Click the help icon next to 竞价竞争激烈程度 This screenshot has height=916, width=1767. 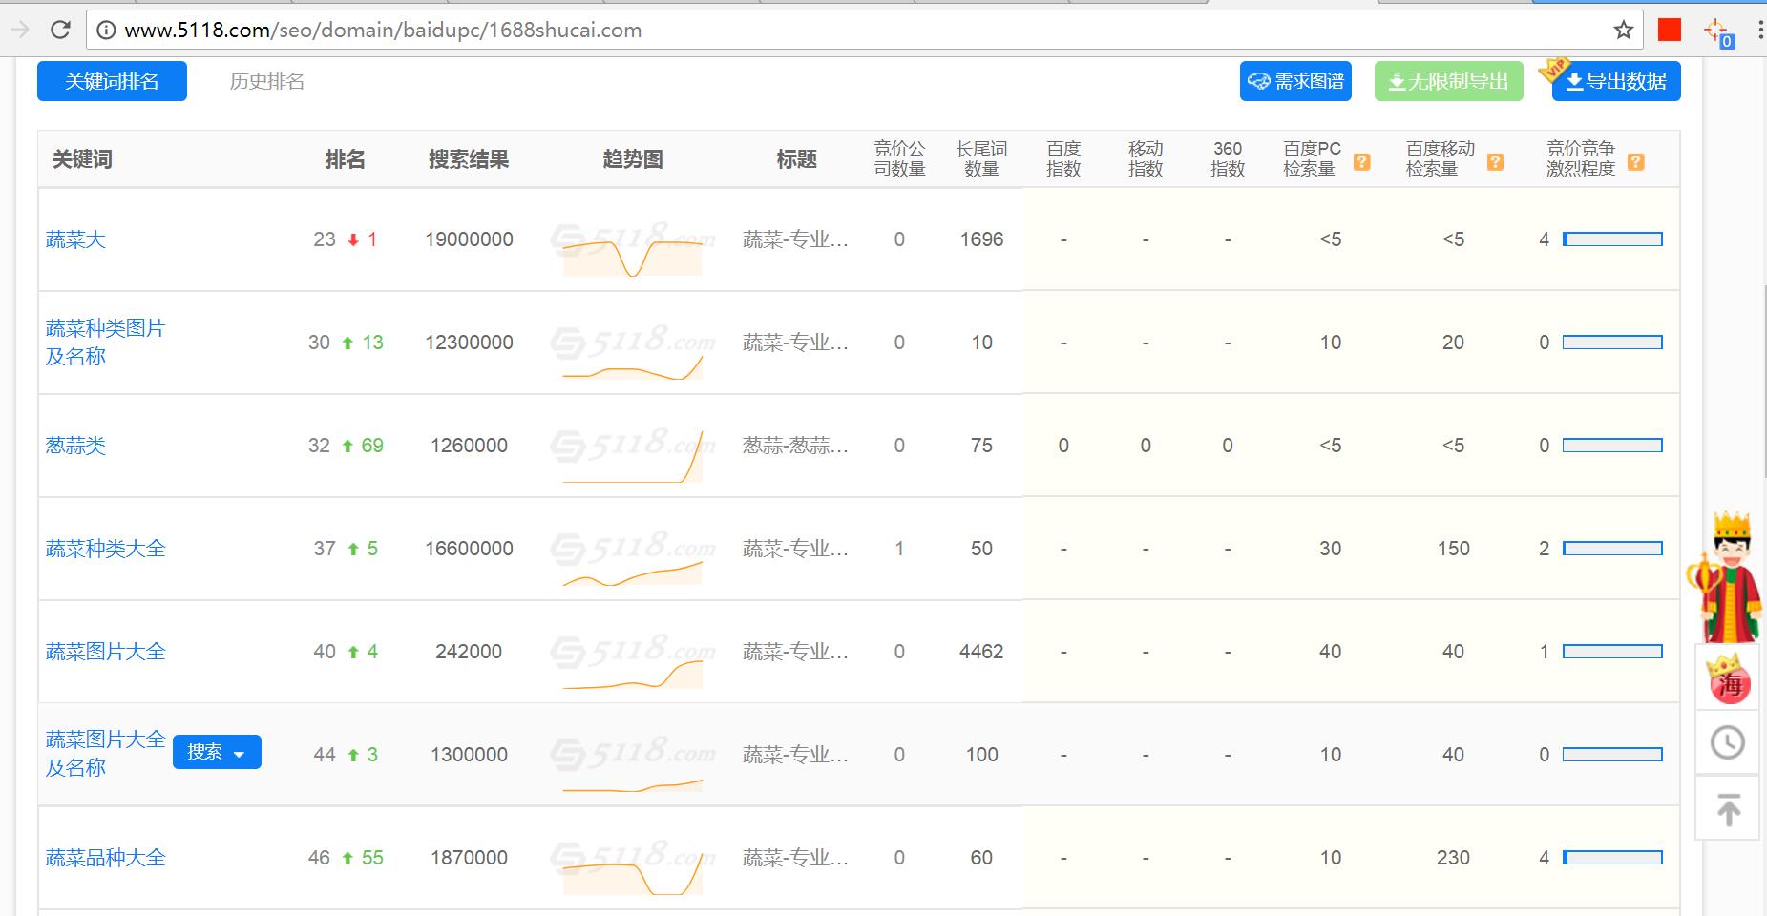click(x=1636, y=161)
